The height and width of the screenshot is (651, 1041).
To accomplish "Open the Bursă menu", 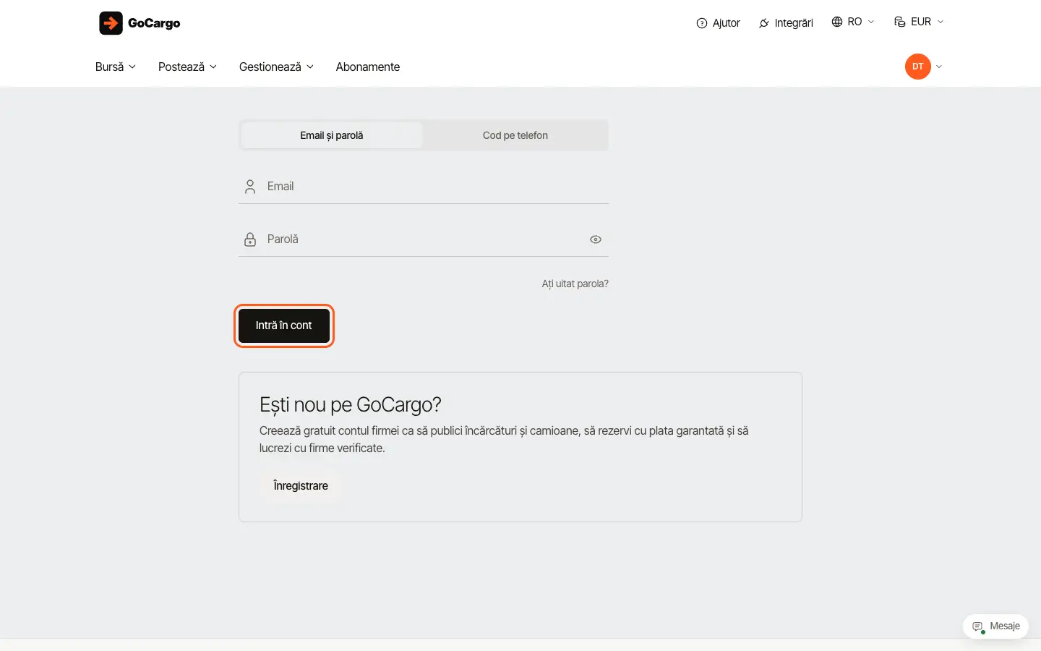I will pos(110,67).
